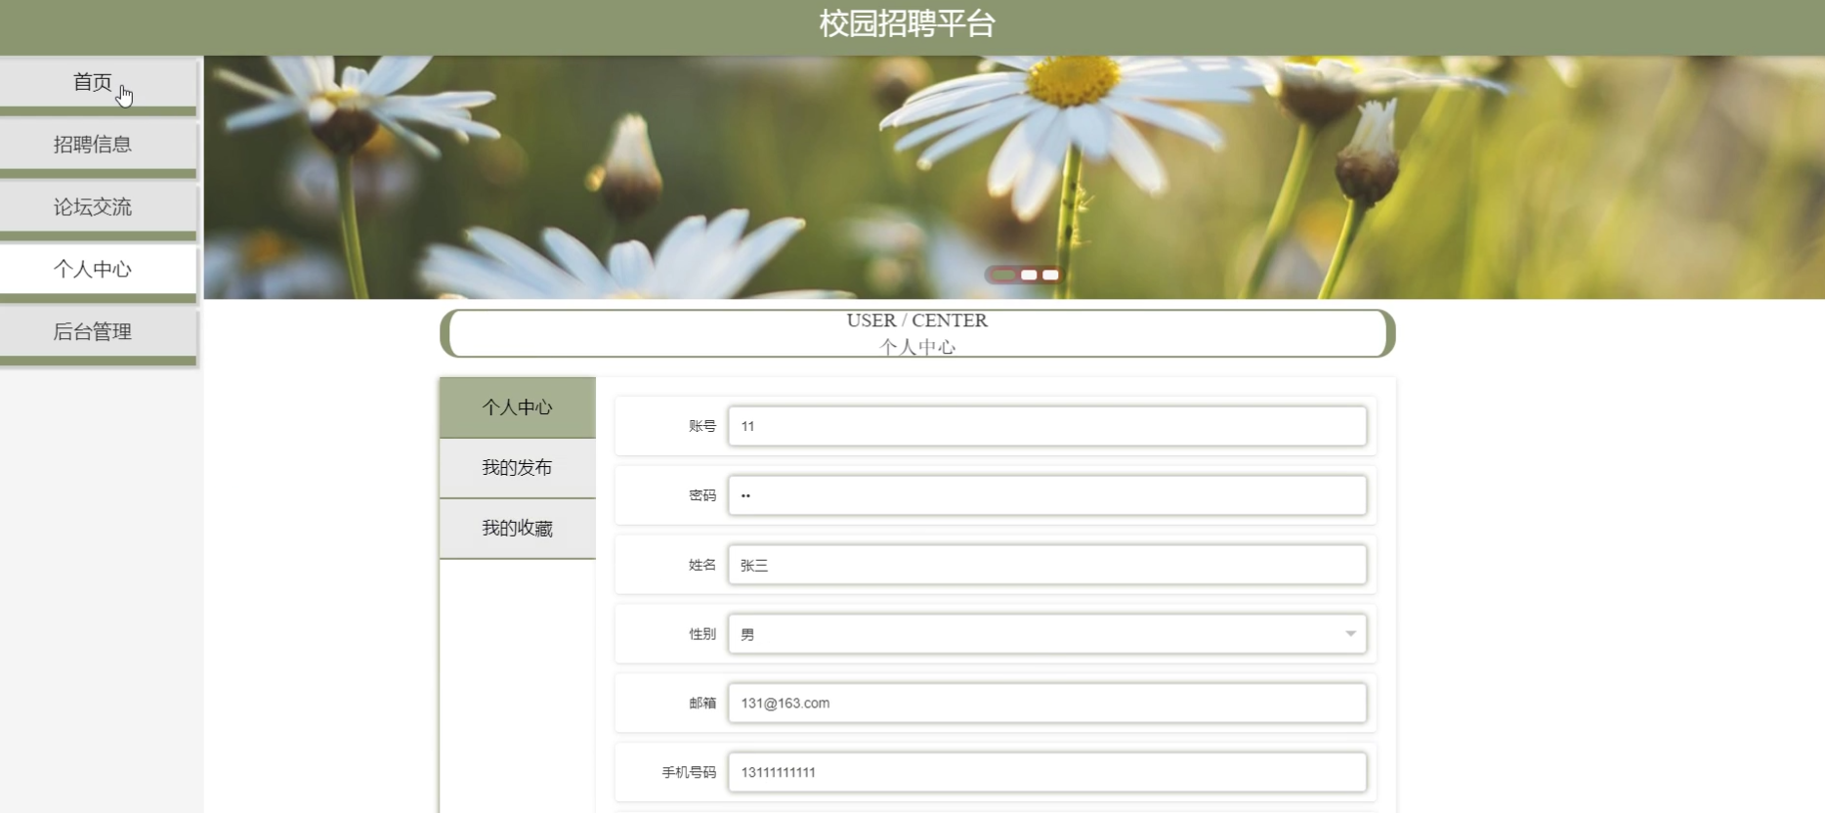Click the 校园招聘平台 title

click(907, 23)
